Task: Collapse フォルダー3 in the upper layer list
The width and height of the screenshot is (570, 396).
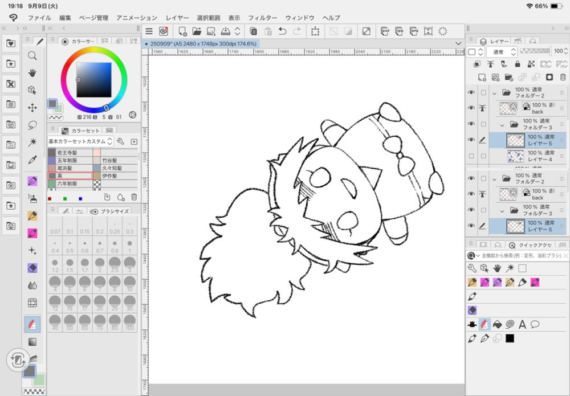Action: tap(502, 125)
